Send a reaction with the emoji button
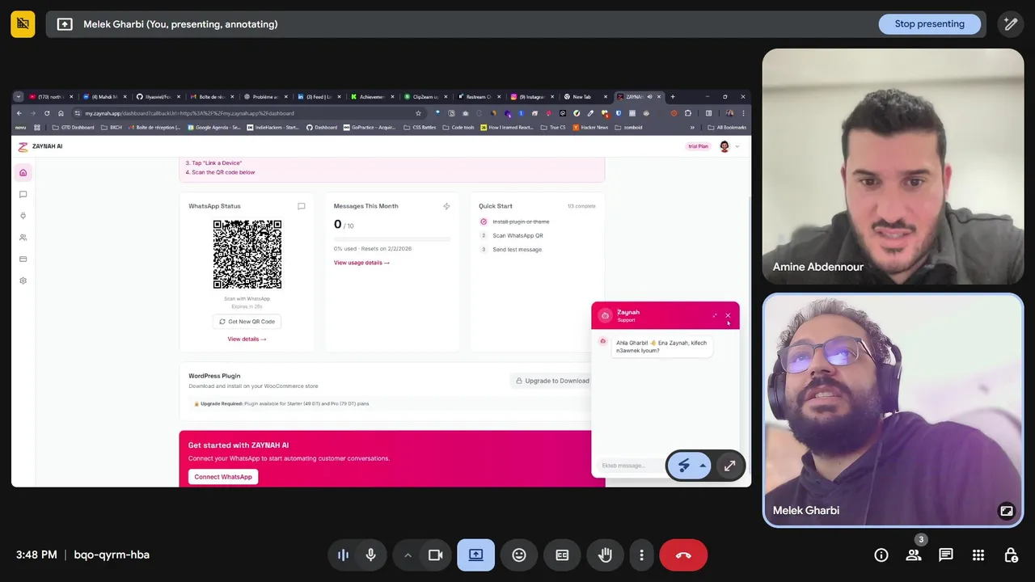The image size is (1035, 582). tap(519, 555)
